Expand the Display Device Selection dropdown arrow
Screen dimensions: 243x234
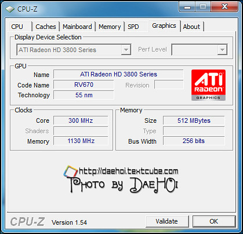(126, 50)
